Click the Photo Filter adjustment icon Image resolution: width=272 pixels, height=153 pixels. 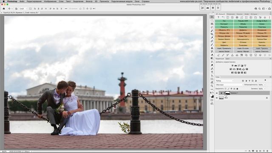(241, 69)
